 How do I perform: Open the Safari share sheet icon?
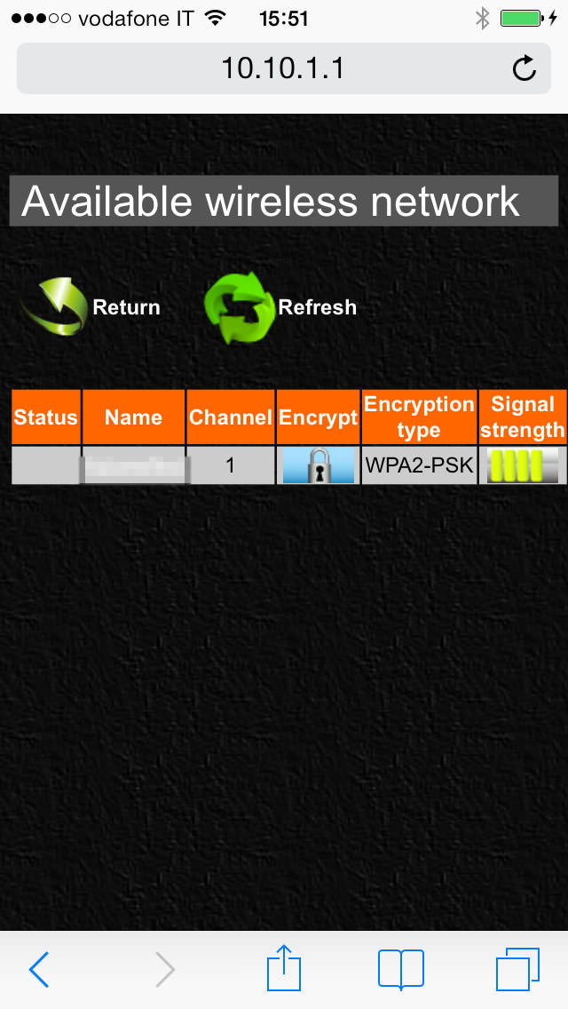(284, 966)
